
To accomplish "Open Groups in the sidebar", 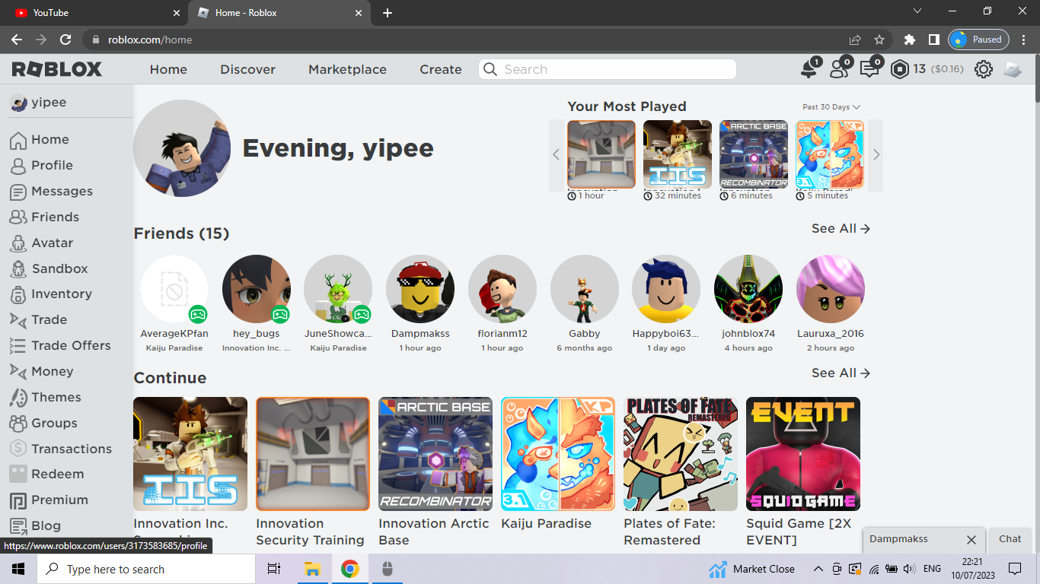I will [x=54, y=424].
